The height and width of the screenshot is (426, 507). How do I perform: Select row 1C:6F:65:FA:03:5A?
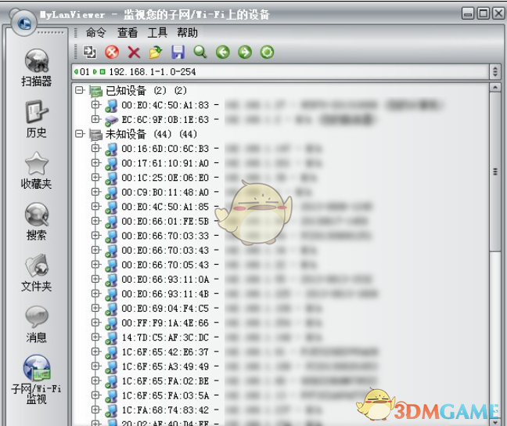tap(165, 395)
